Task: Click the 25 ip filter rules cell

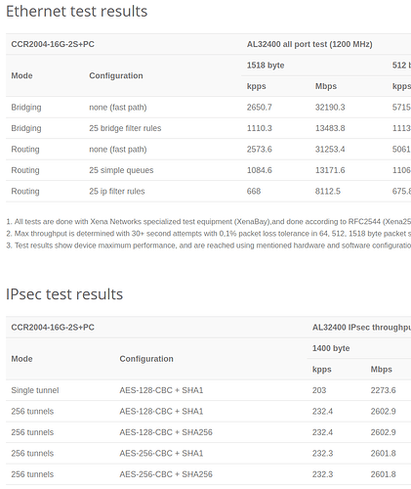Action: click(x=117, y=191)
